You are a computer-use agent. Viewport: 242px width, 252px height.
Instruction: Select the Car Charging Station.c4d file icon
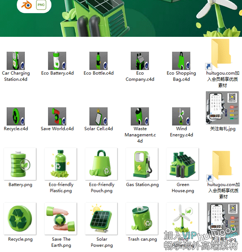pyautogui.click(x=16, y=61)
